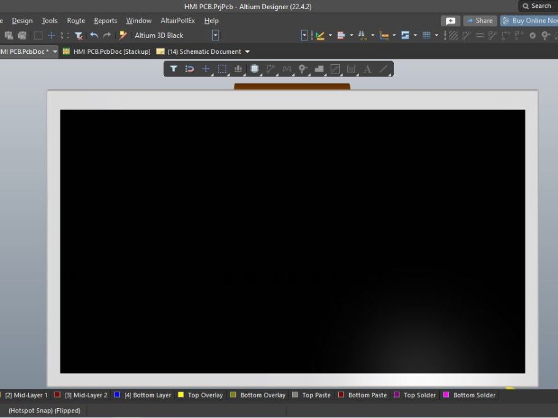
Task: Open the Tools menu
Action: click(50, 21)
